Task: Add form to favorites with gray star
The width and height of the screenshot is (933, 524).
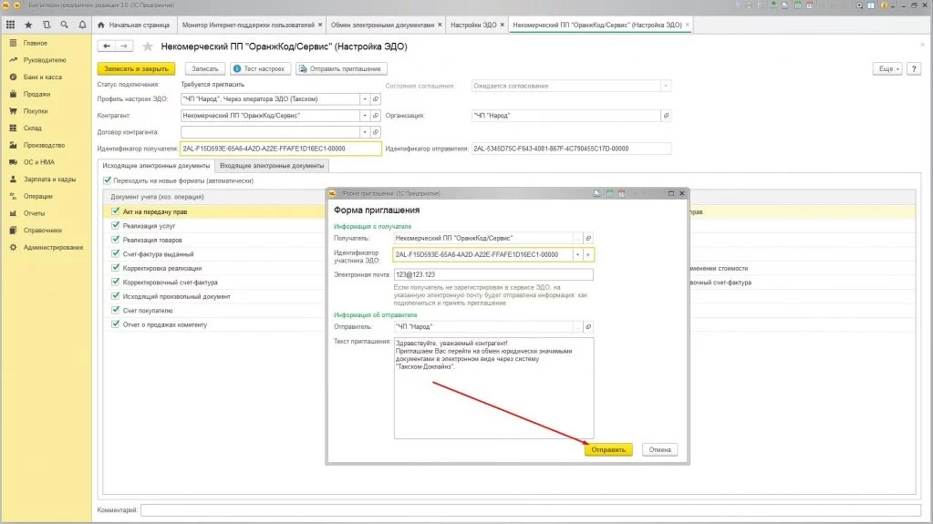Action: (x=147, y=46)
